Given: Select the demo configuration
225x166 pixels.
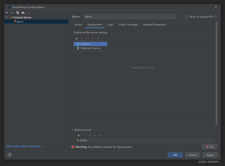Looking at the screenshot, I should pos(36,22).
